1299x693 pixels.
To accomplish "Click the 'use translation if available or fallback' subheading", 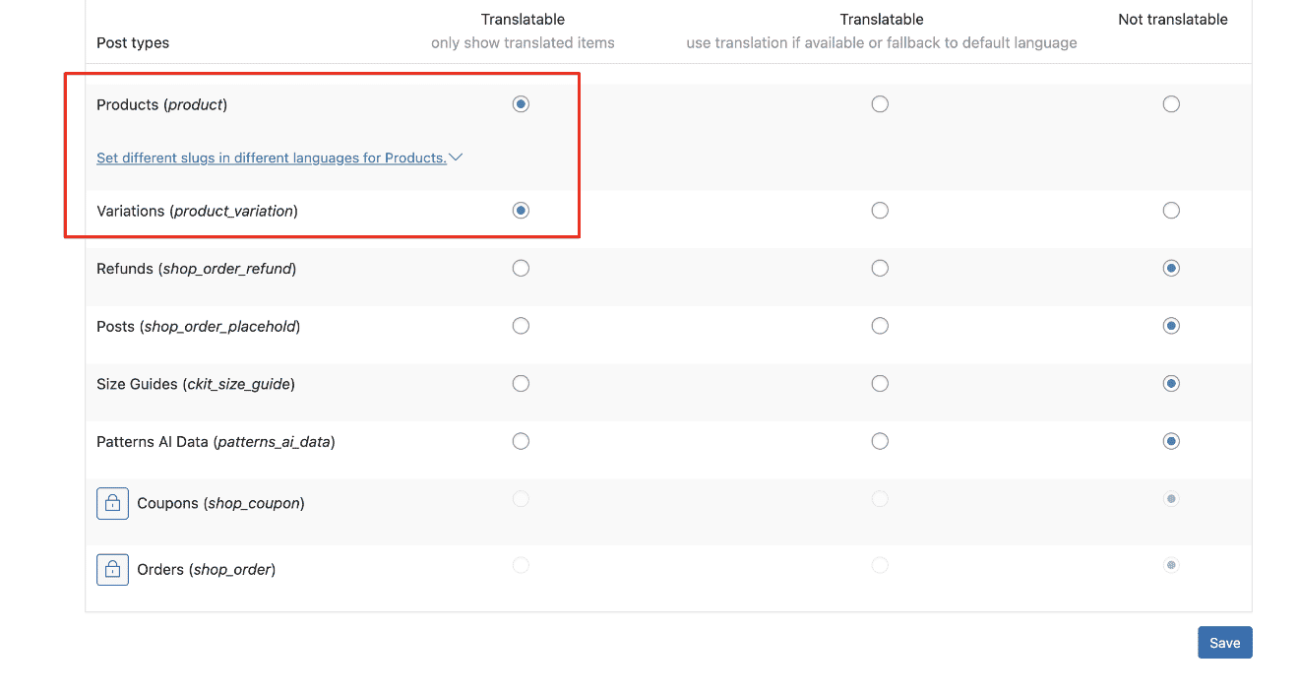I will pyautogui.click(x=882, y=43).
